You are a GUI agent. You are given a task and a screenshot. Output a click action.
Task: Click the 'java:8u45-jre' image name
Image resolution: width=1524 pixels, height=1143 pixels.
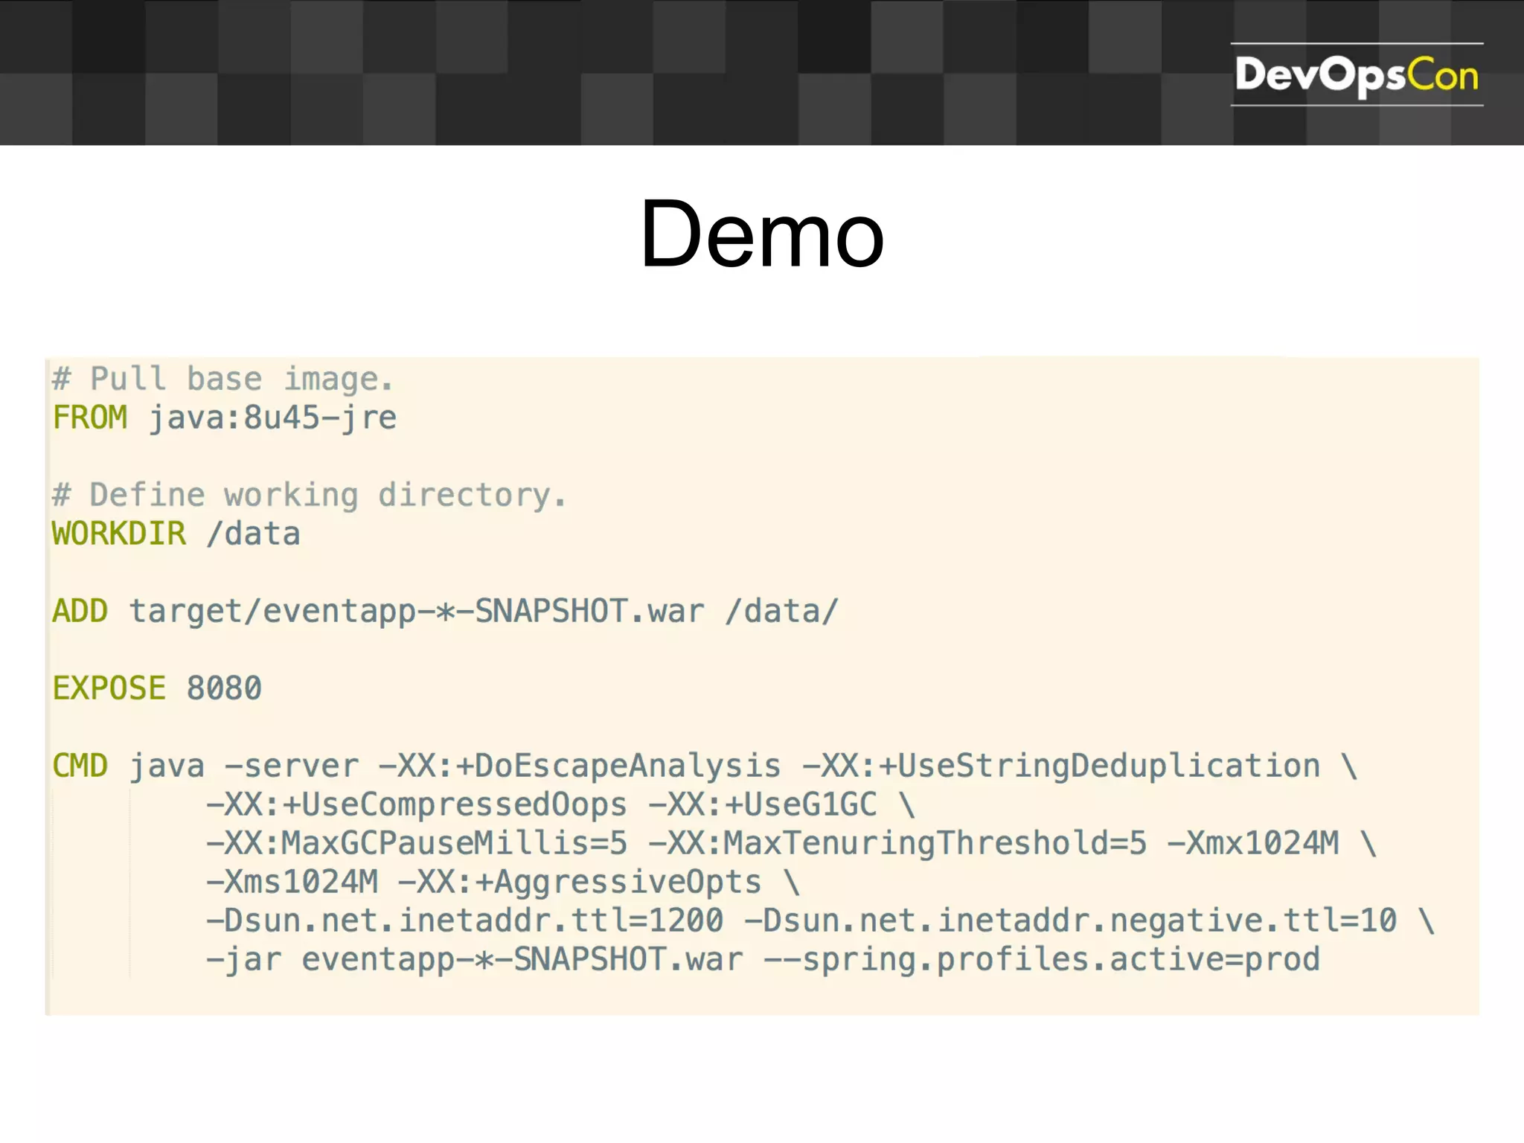click(x=272, y=418)
